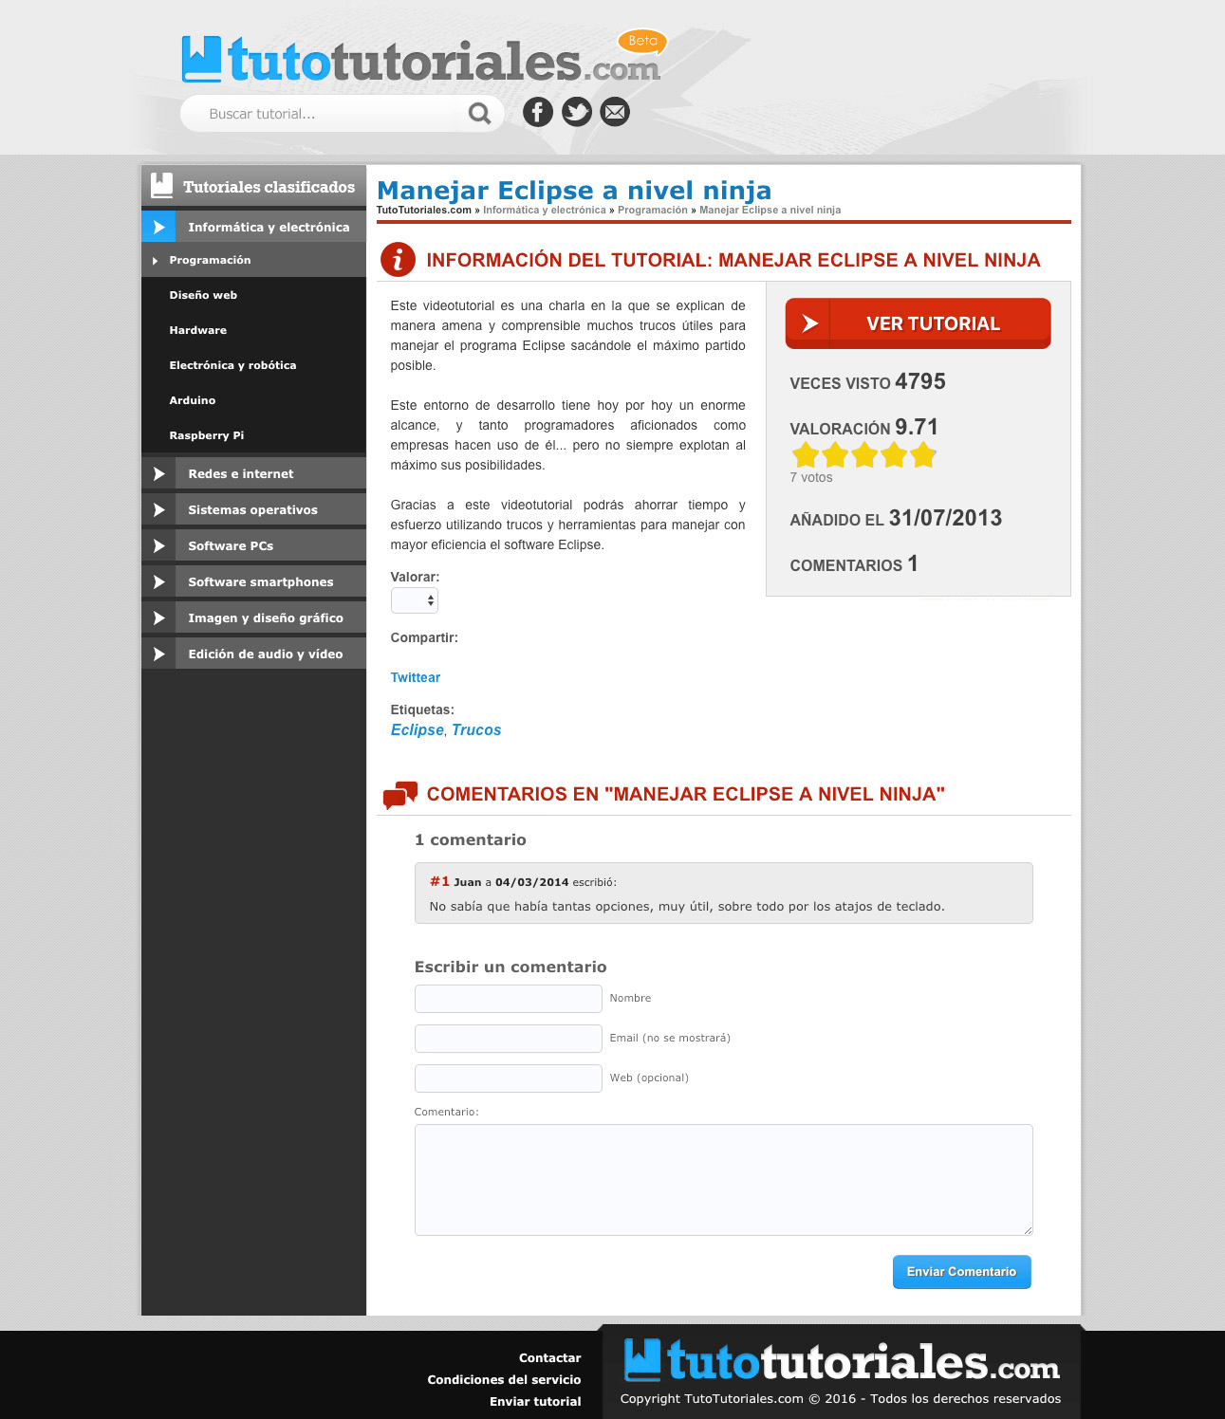Click the arrow icon beside Sistemas operativos
The width and height of the screenshot is (1225, 1419).
[x=158, y=509]
